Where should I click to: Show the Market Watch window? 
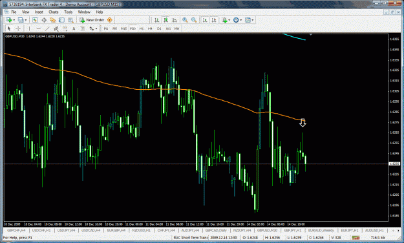tap(35, 20)
